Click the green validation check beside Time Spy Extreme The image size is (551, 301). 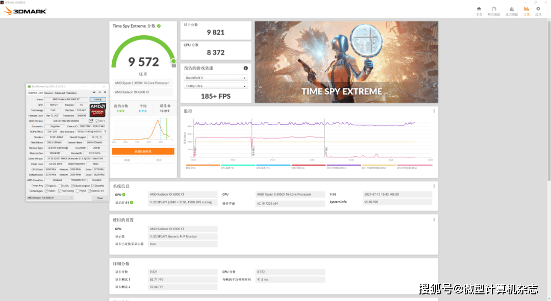159,26
